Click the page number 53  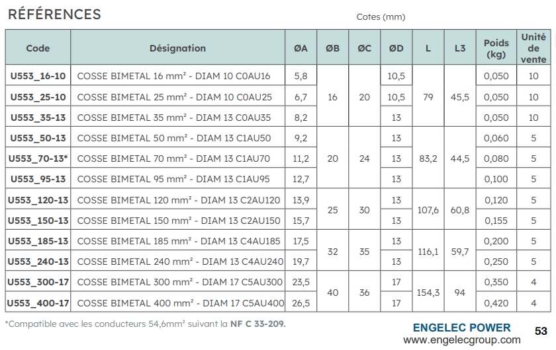tap(540, 330)
